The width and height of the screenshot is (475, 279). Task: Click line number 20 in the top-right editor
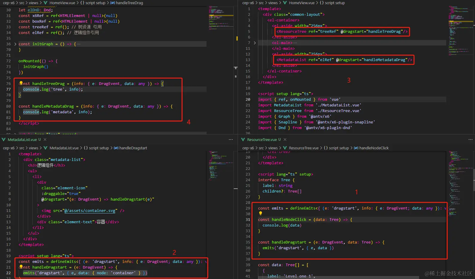248,100
